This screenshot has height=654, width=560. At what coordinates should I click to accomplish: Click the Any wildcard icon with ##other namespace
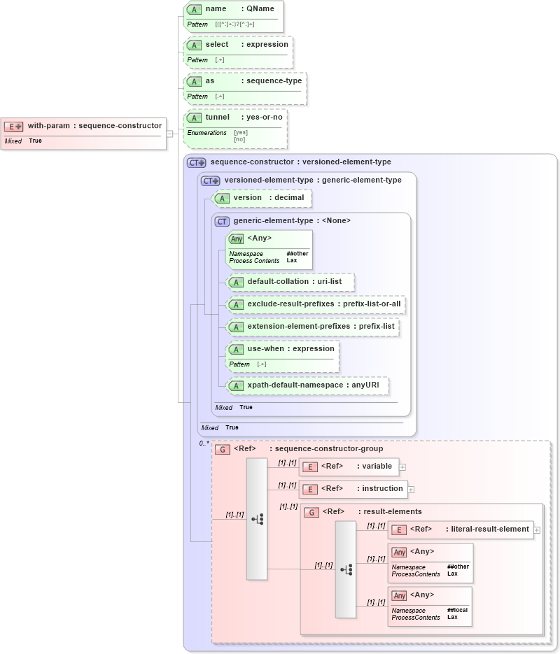[x=235, y=239]
